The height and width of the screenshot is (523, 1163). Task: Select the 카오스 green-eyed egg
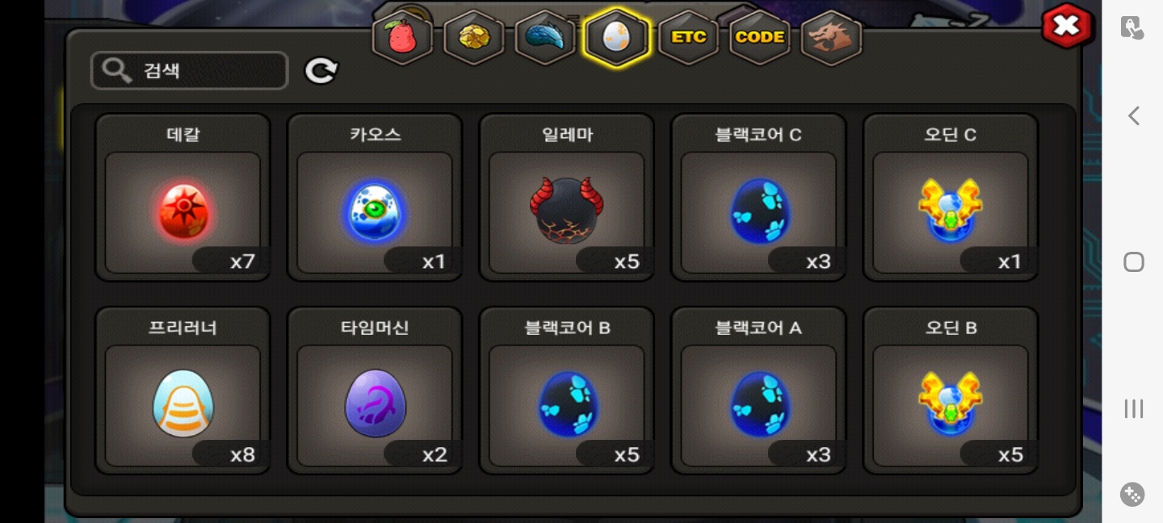coord(375,198)
